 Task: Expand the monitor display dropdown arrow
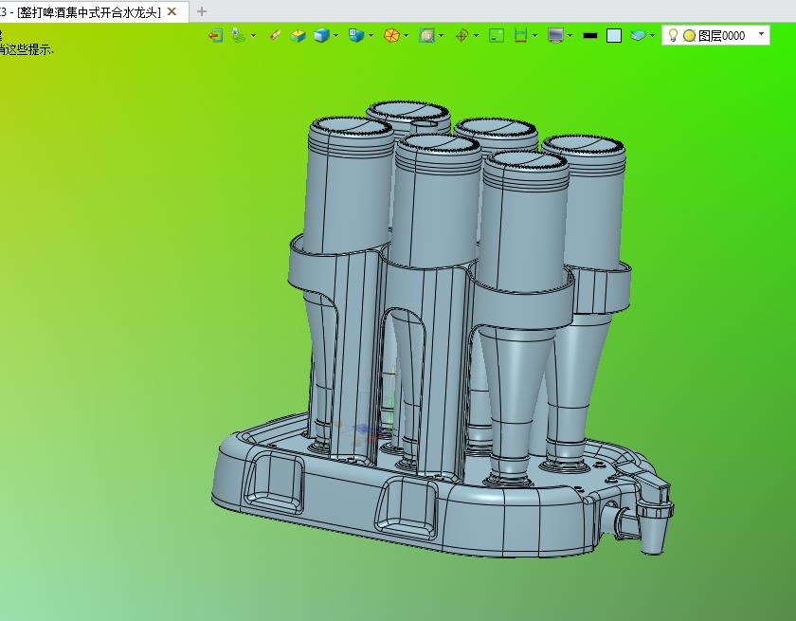click(570, 35)
